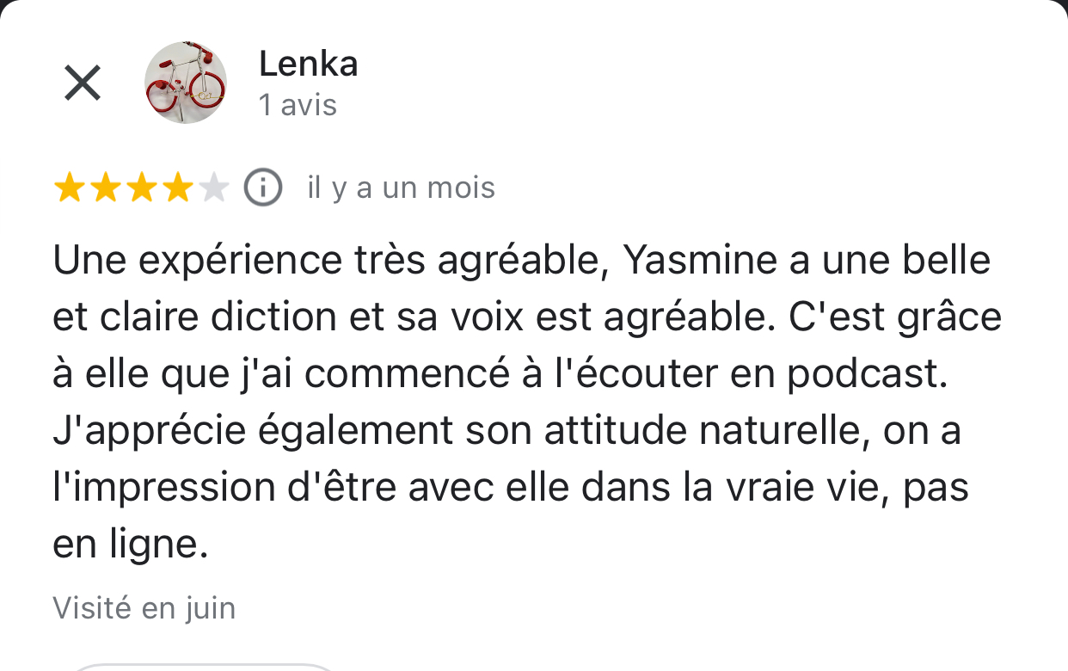
Task: Click the third yellow star
Action: click(141, 188)
